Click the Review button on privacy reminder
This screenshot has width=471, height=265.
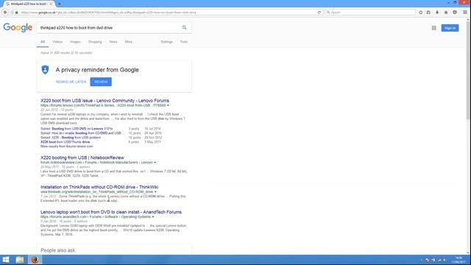(101, 82)
